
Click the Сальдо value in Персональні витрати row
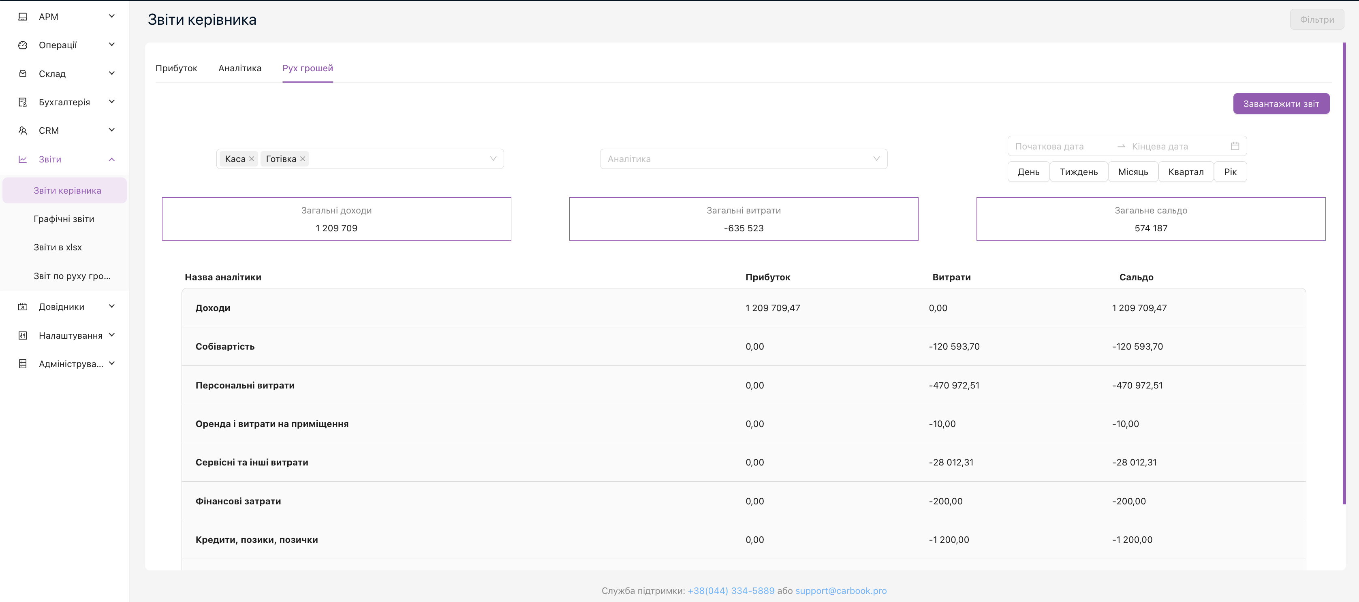pyautogui.click(x=1137, y=386)
